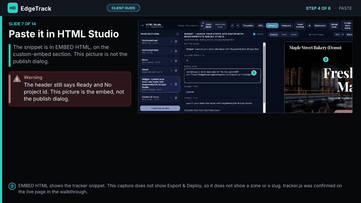Click small square icon on About row
The height and width of the screenshot is (203, 361).
tap(171, 71)
